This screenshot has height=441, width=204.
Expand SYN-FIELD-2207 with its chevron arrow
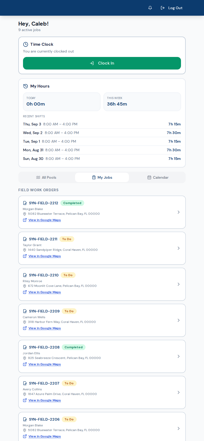pos(179,392)
